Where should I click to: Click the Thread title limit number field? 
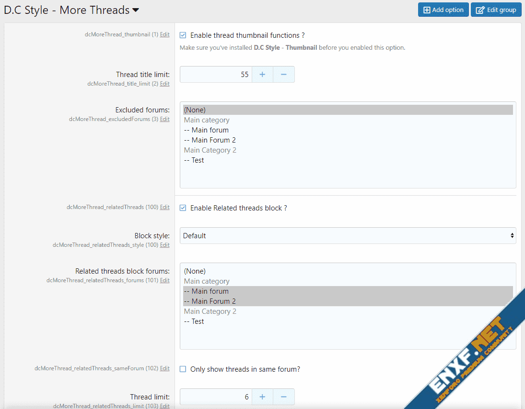point(216,75)
